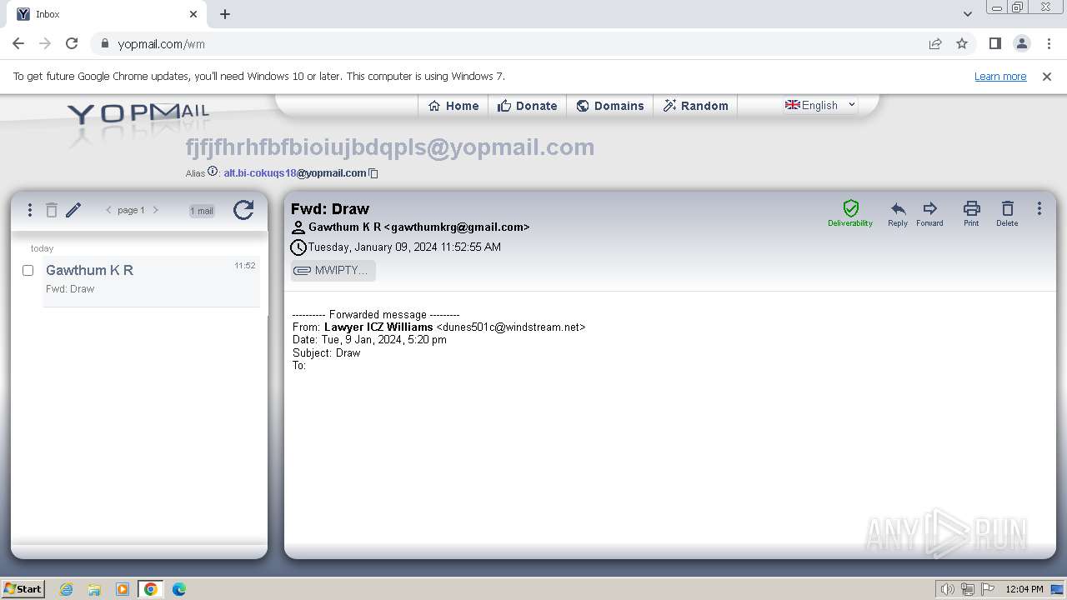Open the Gawthum K R message in the list

pyautogui.click(x=151, y=281)
